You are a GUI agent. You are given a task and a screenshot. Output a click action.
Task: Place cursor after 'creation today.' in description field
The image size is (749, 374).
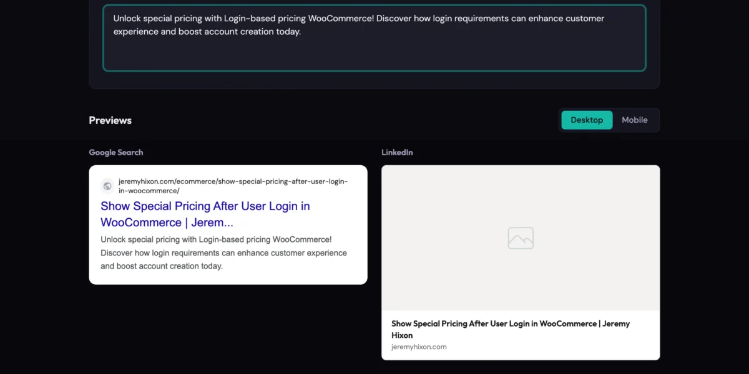301,32
